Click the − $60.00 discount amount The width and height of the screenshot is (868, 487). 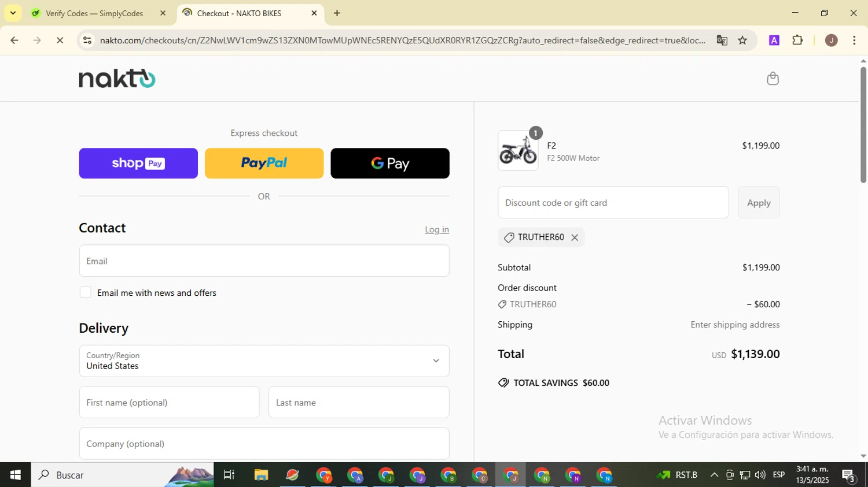point(763,304)
